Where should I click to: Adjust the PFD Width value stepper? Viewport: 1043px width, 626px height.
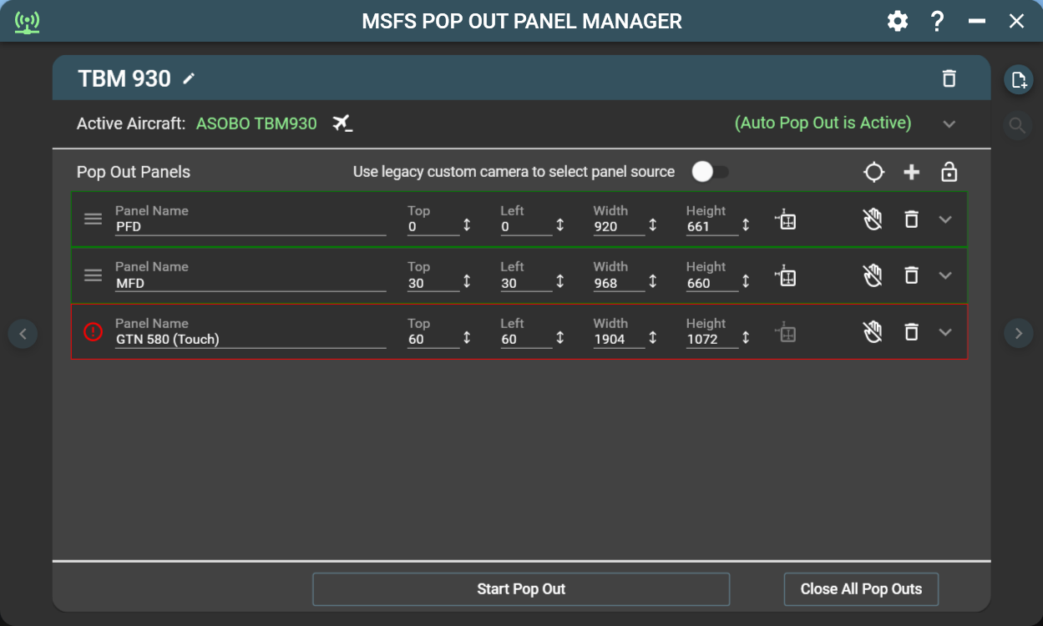point(653,225)
